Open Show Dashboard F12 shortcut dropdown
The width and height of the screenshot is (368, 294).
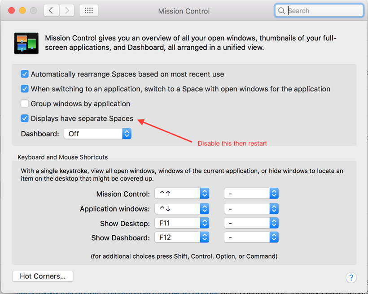pyautogui.click(x=182, y=238)
